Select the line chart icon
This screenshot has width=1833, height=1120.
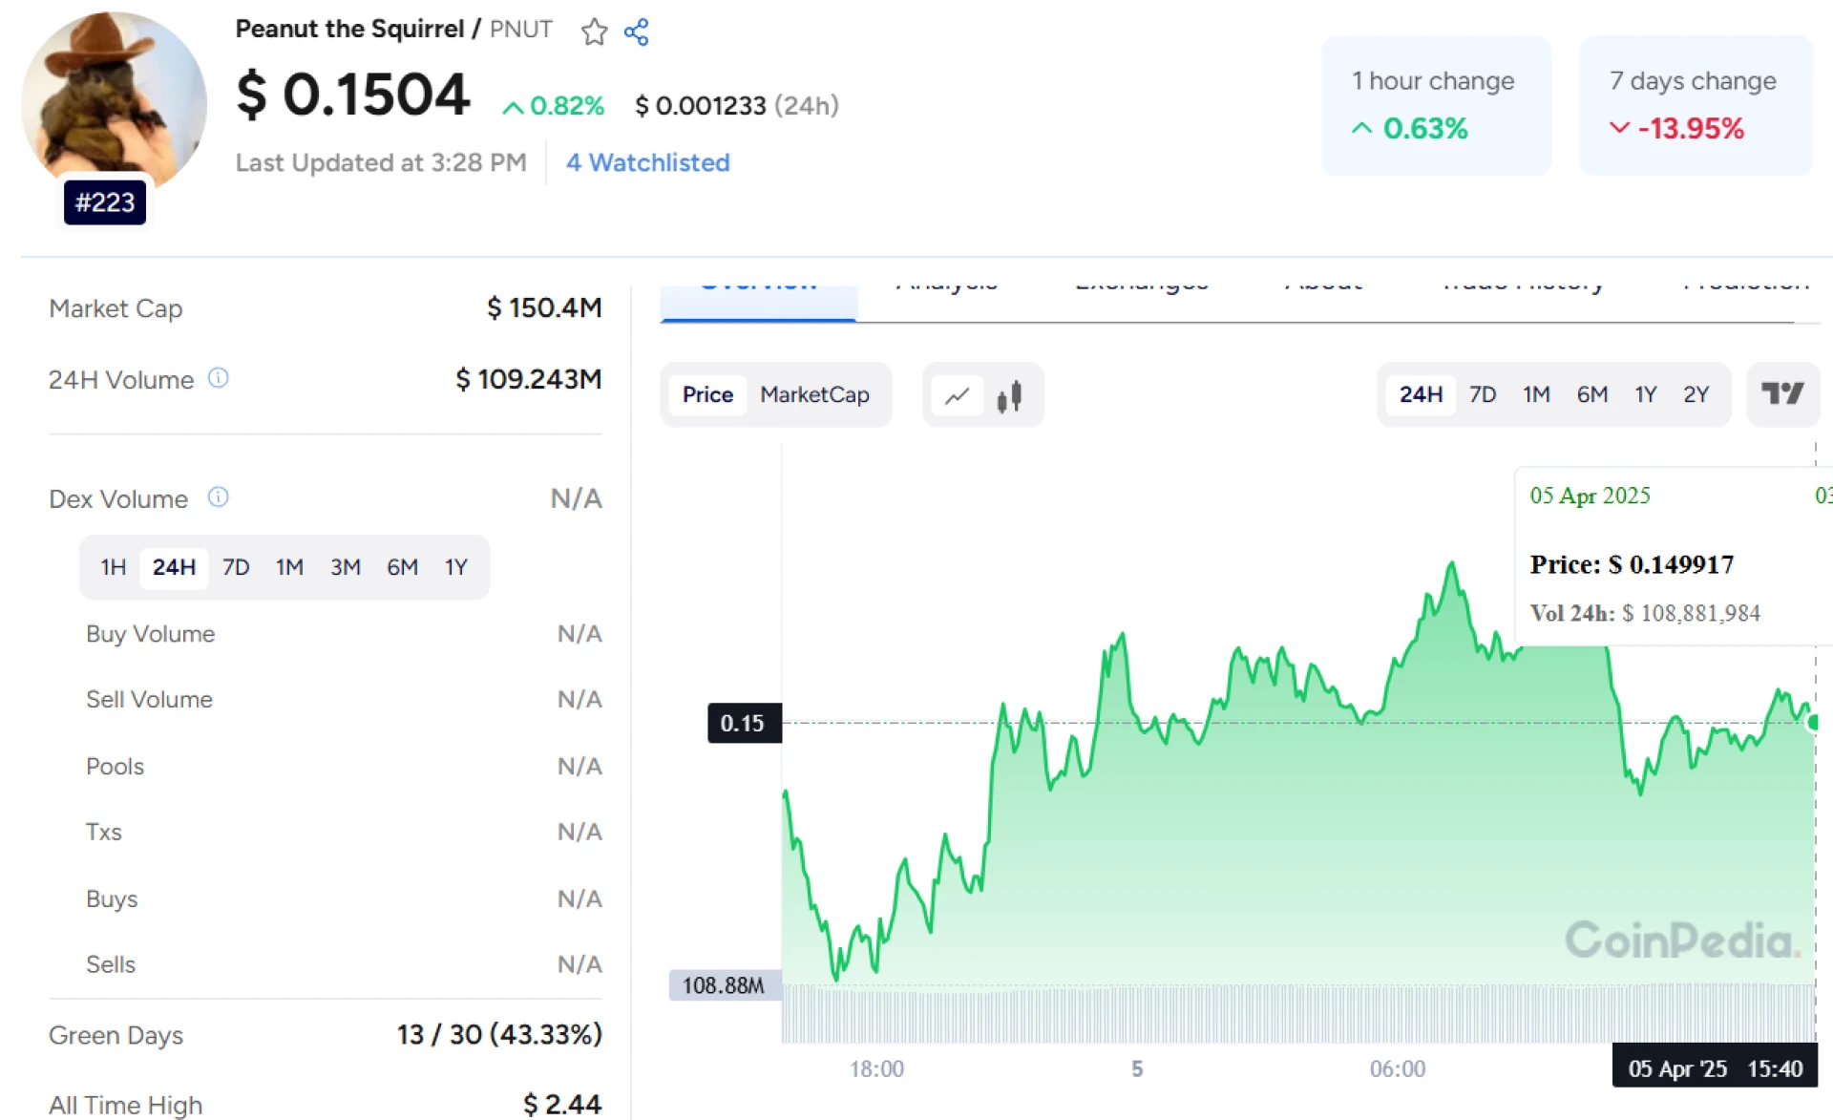958,394
